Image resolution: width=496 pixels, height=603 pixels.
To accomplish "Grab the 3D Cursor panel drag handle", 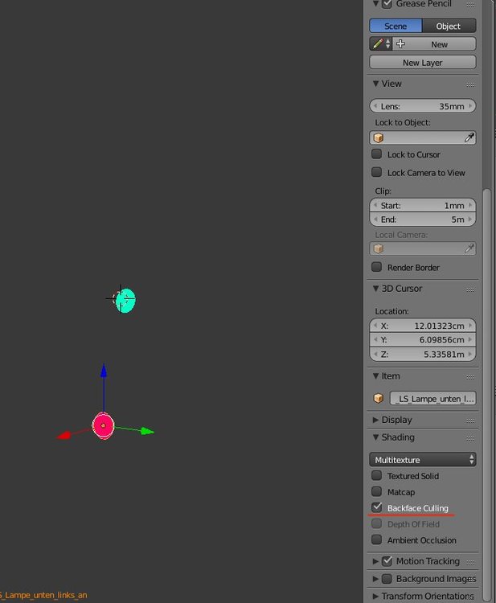I will coord(470,289).
